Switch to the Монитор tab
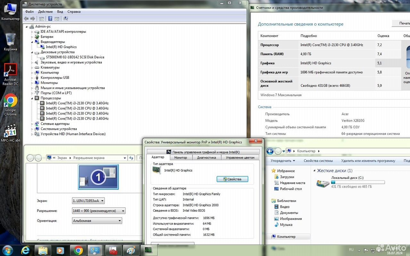The image size is (410, 256). (181, 157)
